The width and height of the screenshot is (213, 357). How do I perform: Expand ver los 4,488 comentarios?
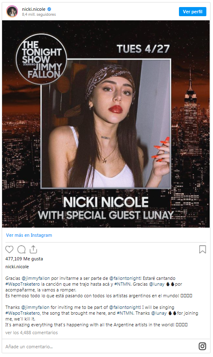(x=32, y=333)
